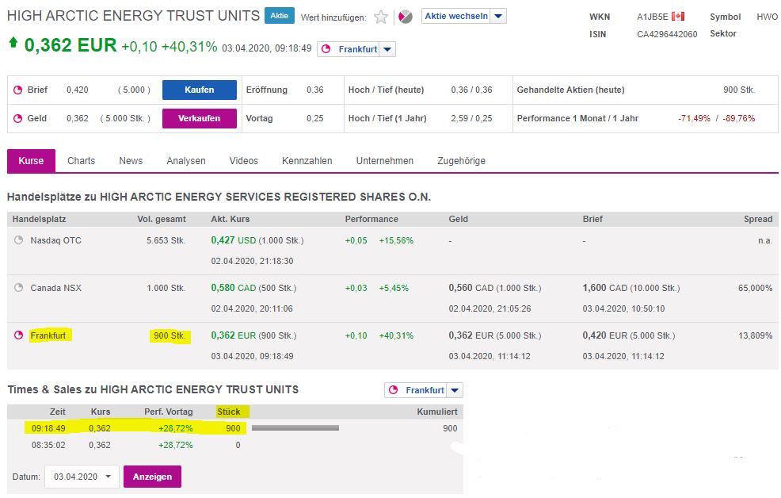781x498 pixels.
Task: Switch to the Charts tab
Action: pyautogui.click(x=81, y=161)
